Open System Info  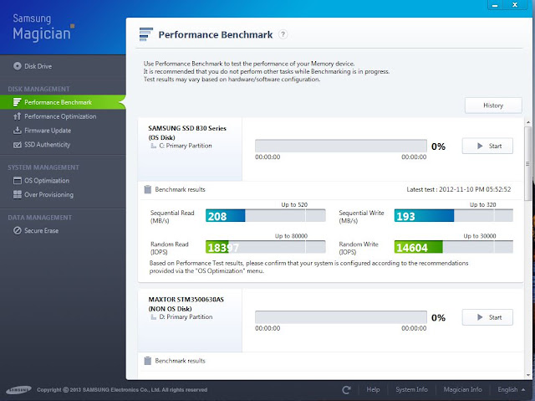[411, 389]
